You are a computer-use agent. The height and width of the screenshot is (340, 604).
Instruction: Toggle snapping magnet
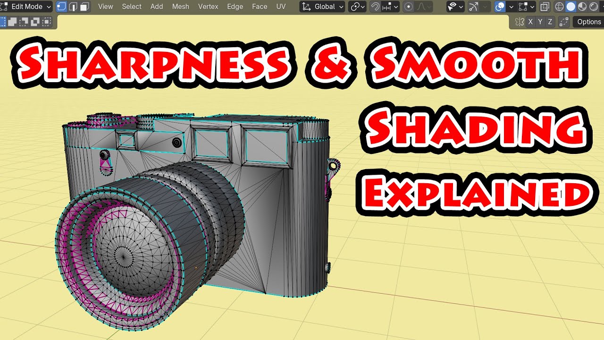375,7
